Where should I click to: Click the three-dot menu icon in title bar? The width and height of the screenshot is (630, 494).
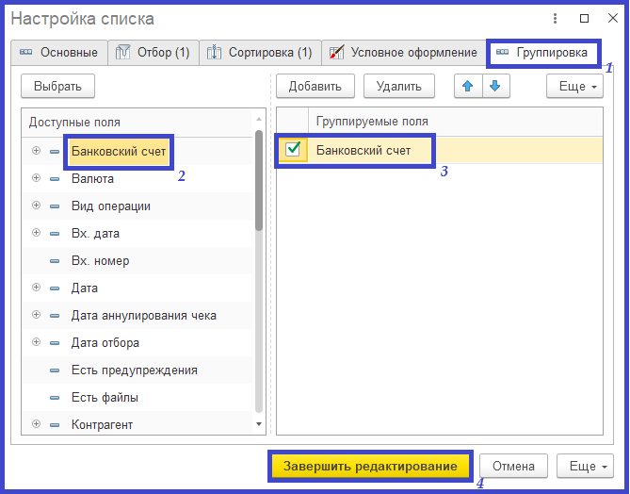558,19
